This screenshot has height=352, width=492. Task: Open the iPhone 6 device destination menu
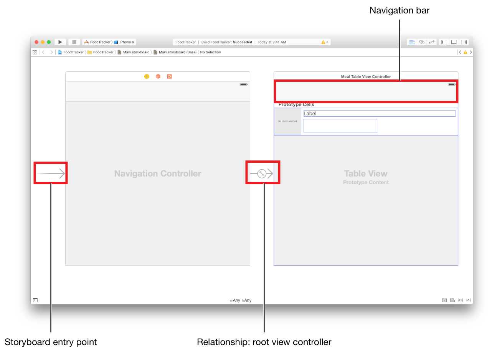[124, 42]
